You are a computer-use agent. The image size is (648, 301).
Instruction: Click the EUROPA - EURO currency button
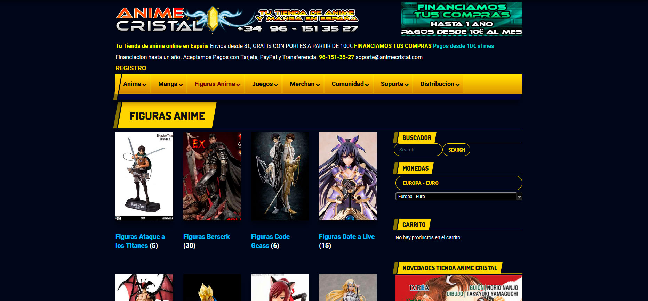click(459, 183)
